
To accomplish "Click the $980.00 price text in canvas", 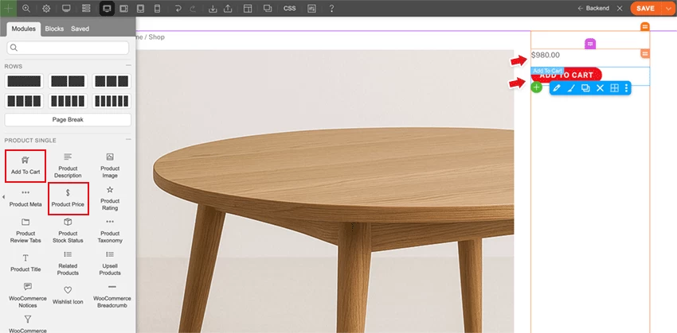I will click(x=546, y=55).
